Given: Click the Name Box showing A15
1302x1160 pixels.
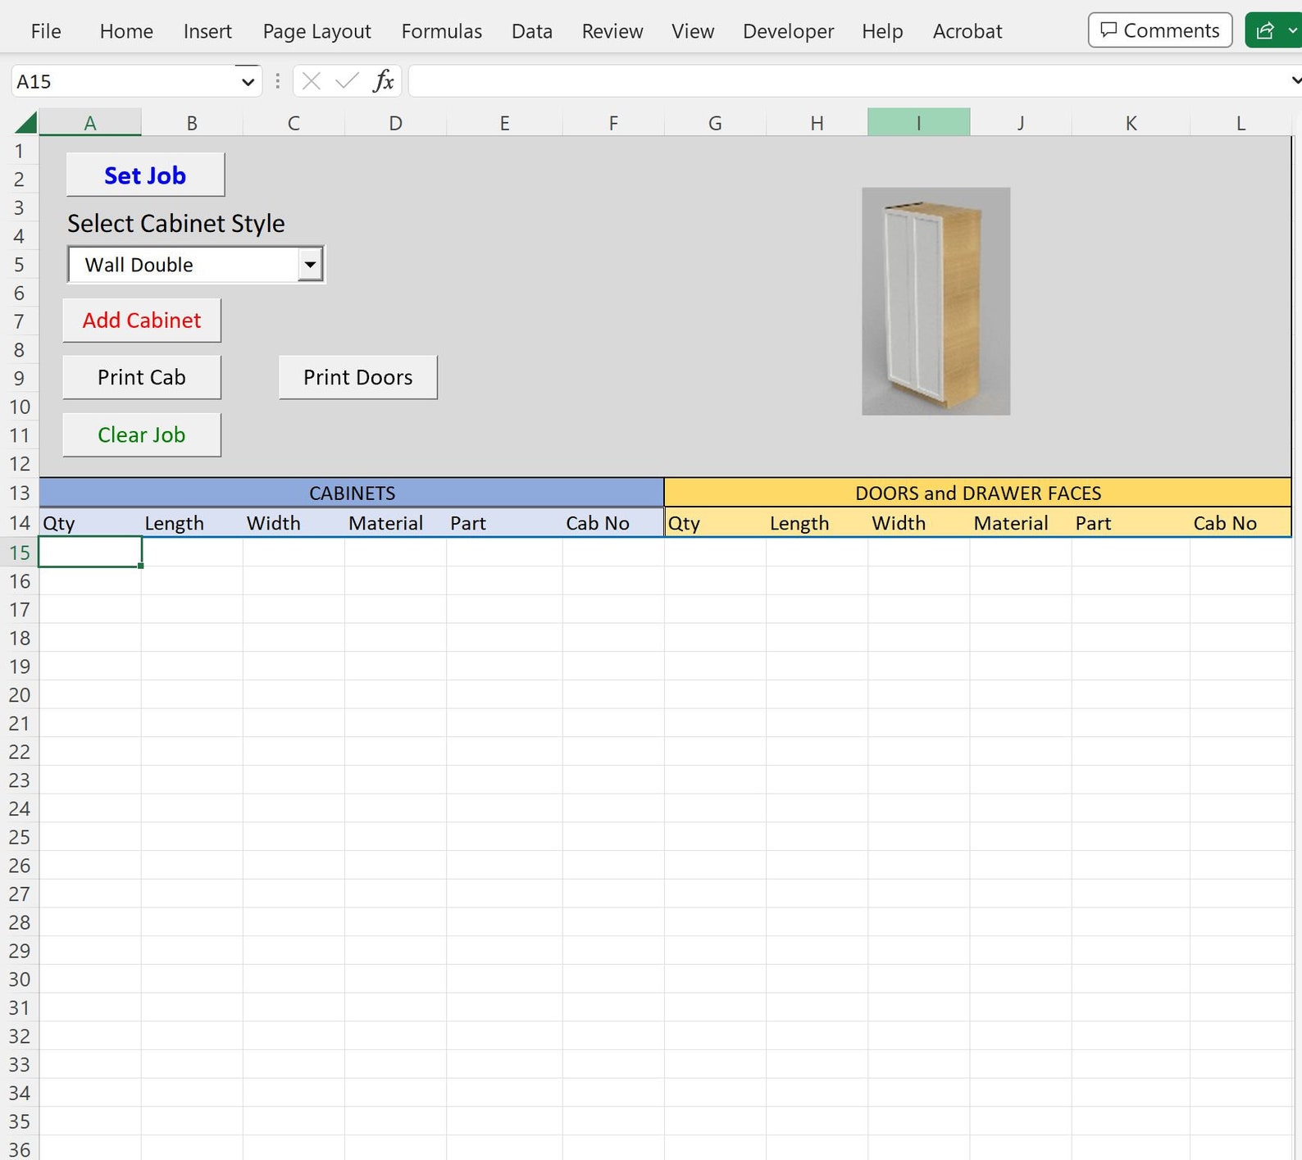Looking at the screenshot, I should tap(123, 82).
